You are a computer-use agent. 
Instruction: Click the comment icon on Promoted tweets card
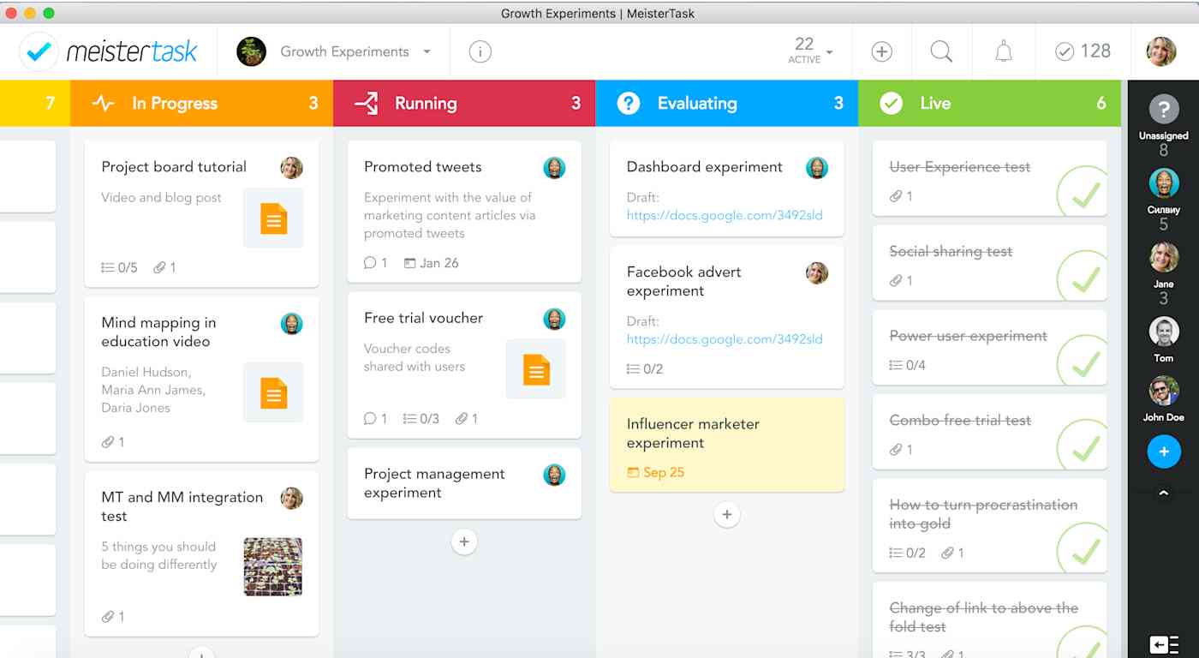pyautogui.click(x=368, y=263)
